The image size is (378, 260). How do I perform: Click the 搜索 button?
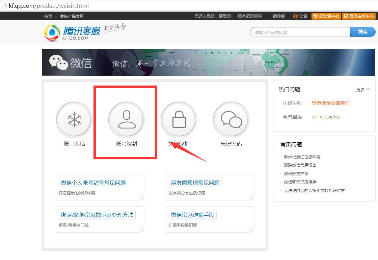pyautogui.click(x=362, y=32)
